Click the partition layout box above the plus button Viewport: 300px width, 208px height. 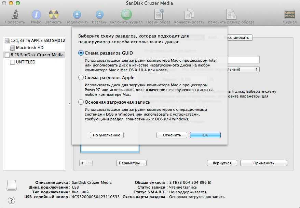tap(110, 148)
